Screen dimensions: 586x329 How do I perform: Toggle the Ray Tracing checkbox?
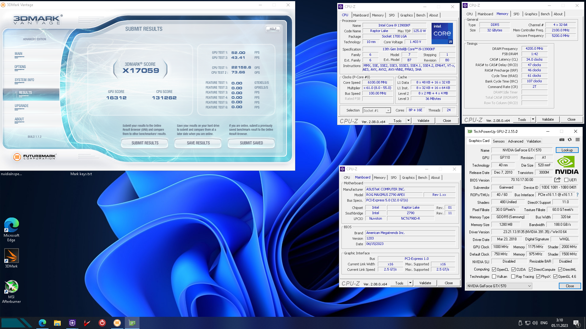click(513, 277)
